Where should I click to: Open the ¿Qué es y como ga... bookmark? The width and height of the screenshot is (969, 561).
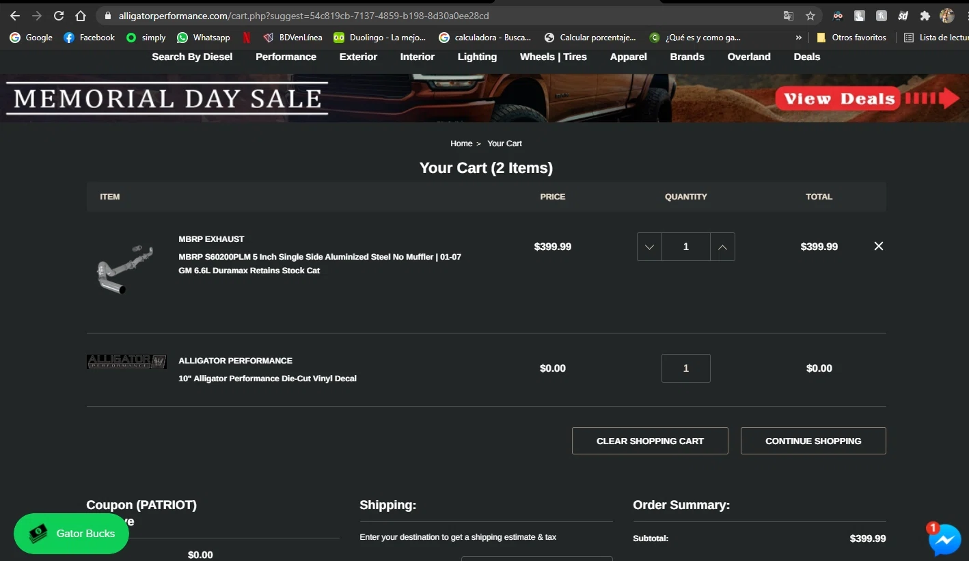(695, 38)
